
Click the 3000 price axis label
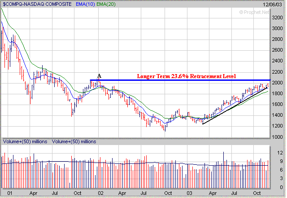[x=277, y=28]
